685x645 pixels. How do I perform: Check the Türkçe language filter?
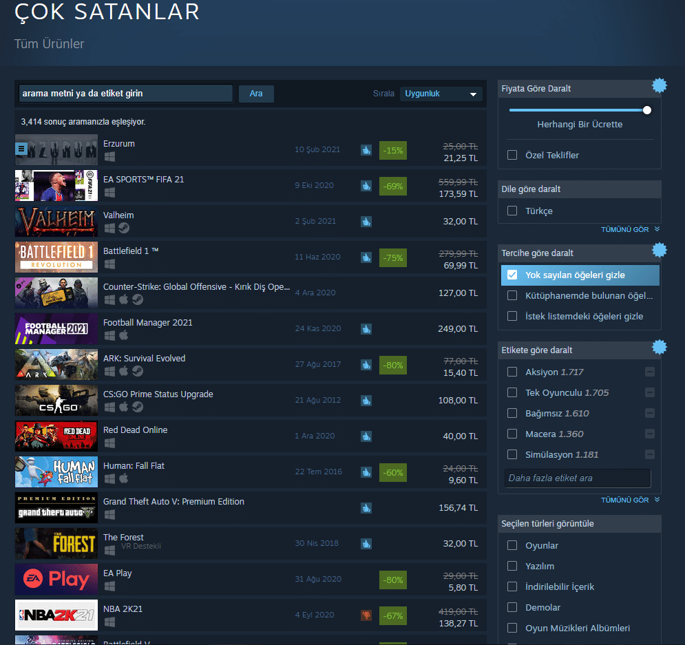tap(512, 211)
